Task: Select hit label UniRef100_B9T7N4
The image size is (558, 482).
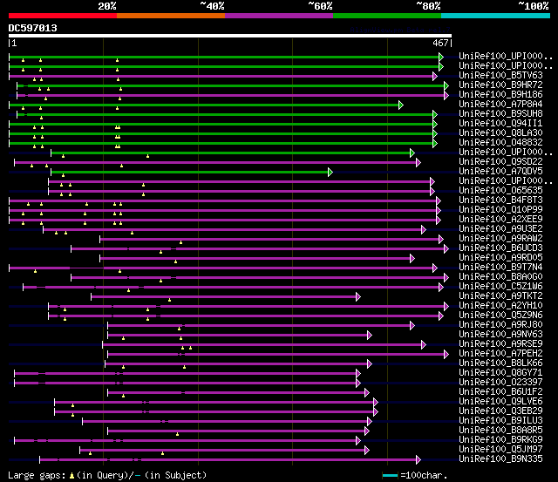Action: pyautogui.click(x=500, y=268)
